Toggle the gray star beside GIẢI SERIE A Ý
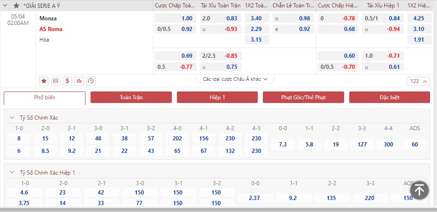 coord(17,6)
